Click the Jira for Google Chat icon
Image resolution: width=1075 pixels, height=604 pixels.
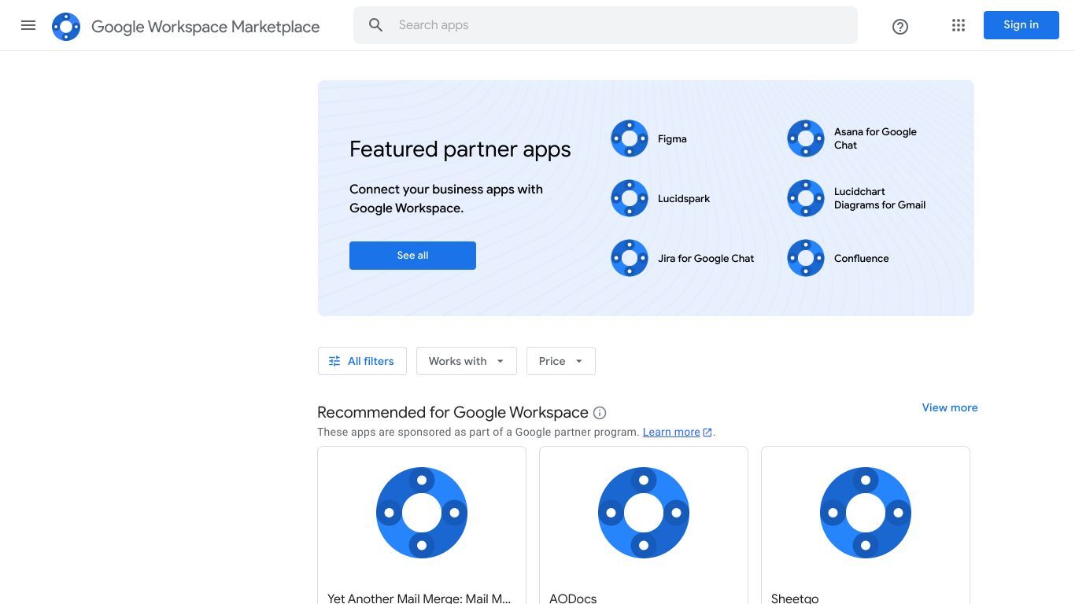coord(630,258)
